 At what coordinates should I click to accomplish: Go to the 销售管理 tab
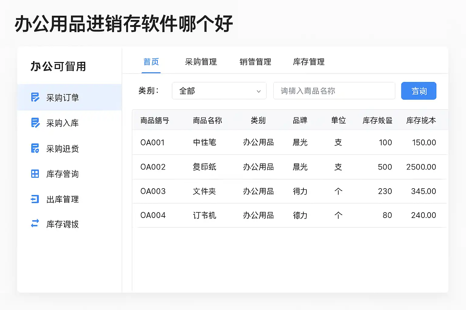point(255,62)
